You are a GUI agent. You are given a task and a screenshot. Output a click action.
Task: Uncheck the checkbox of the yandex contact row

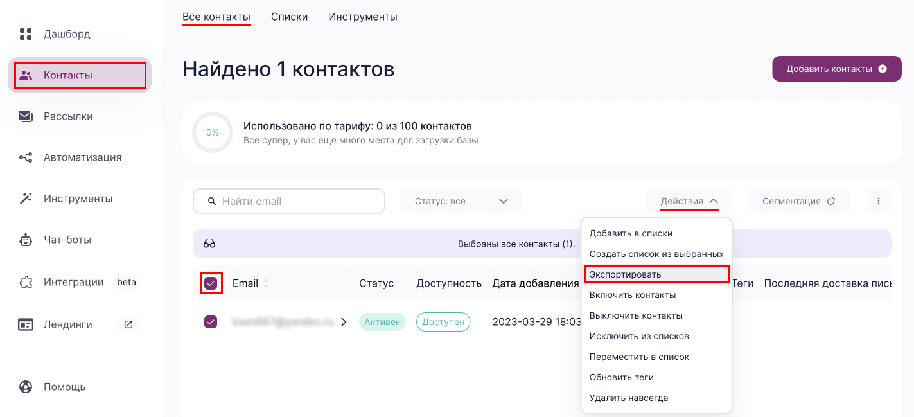tap(211, 322)
